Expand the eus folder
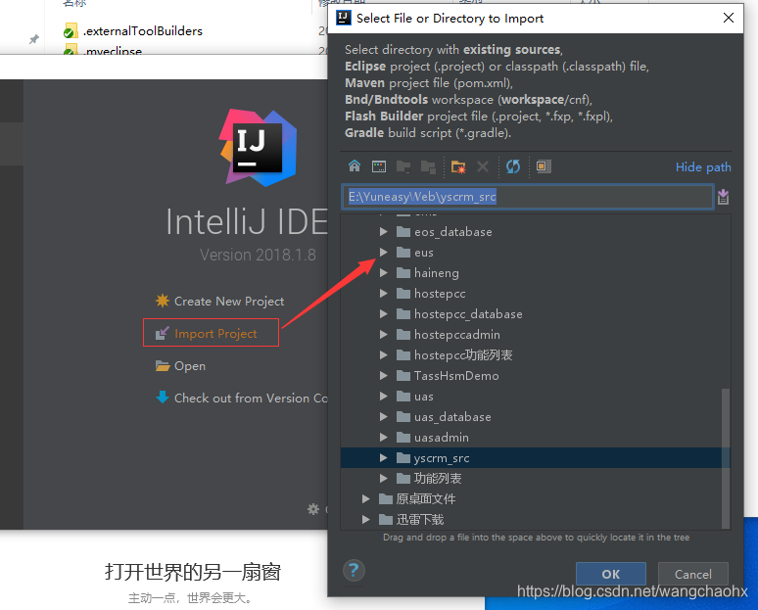 click(383, 253)
